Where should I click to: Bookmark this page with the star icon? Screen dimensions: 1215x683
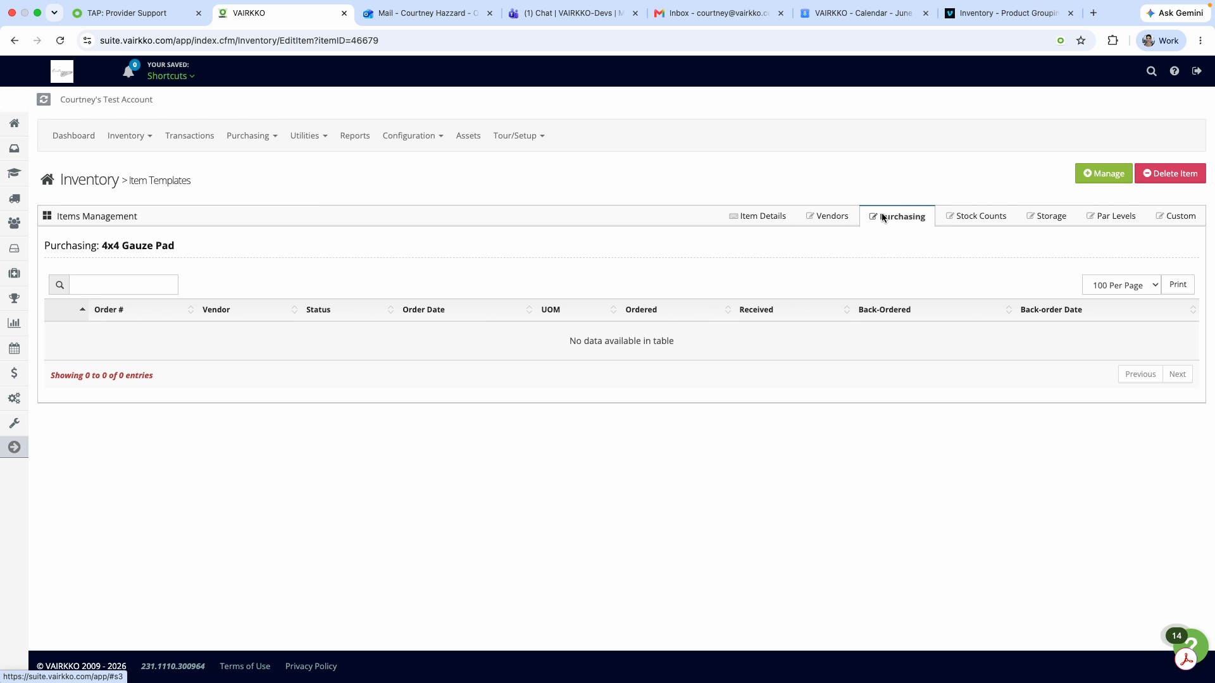click(x=1081, y=40)
